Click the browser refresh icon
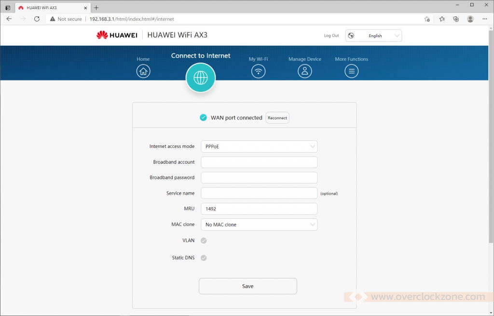The height and width of the screenshot is (316, 494). tap(37, 19)
